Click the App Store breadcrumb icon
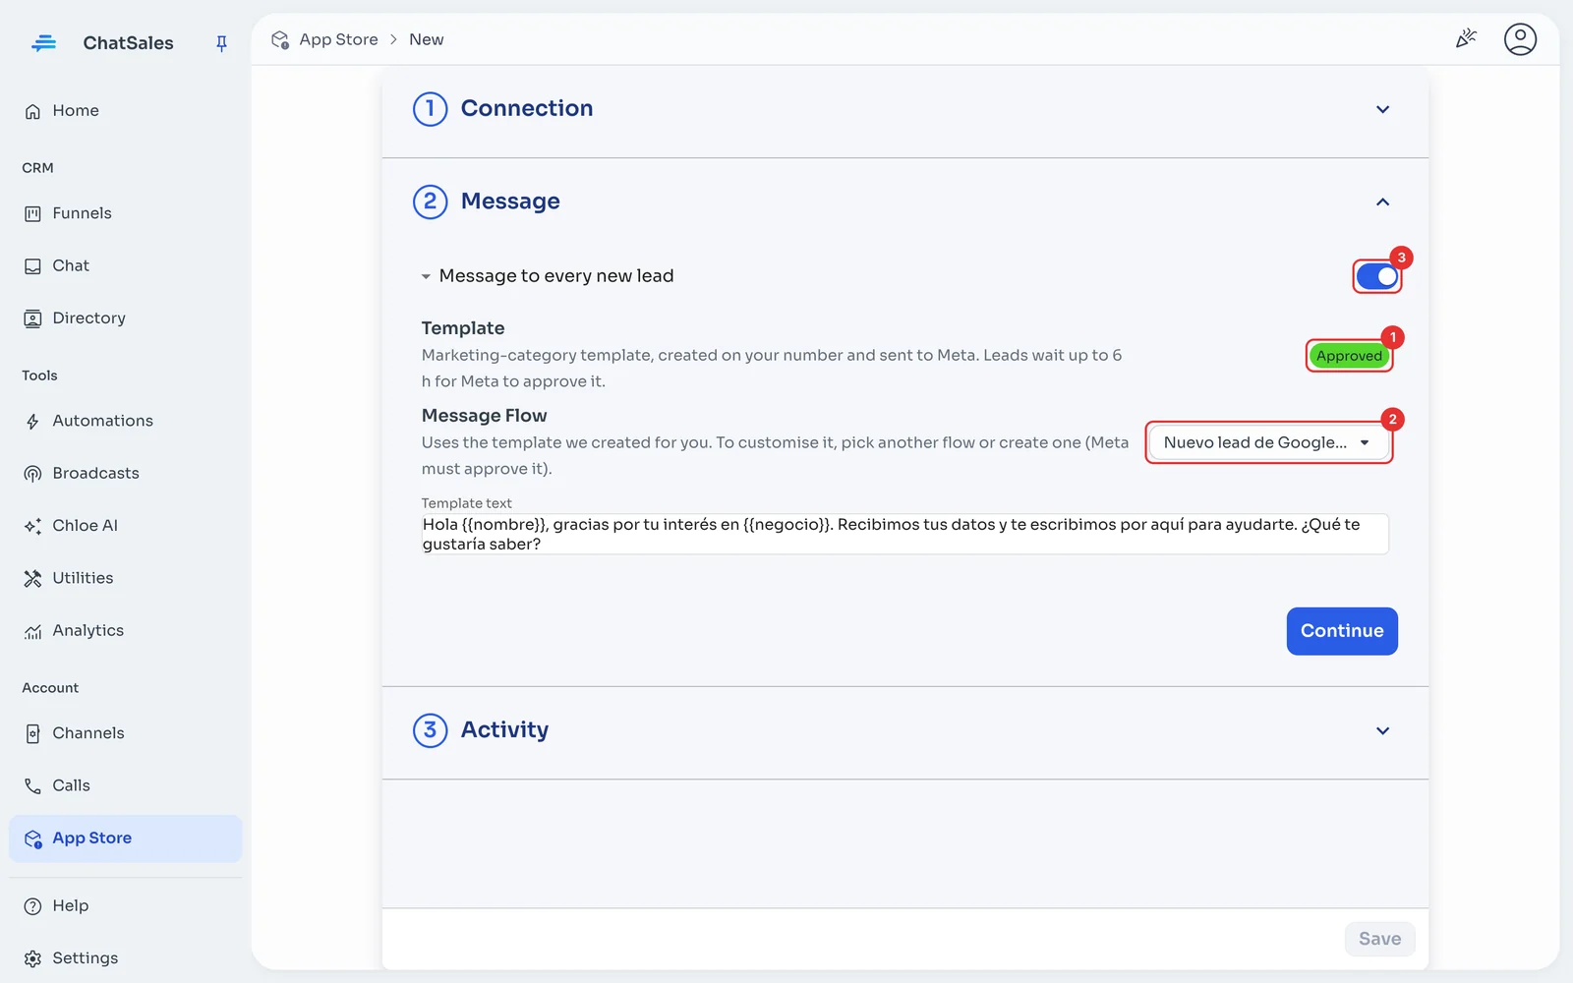The height and width of the screenshot is (983, 1573). pos(280,39)
